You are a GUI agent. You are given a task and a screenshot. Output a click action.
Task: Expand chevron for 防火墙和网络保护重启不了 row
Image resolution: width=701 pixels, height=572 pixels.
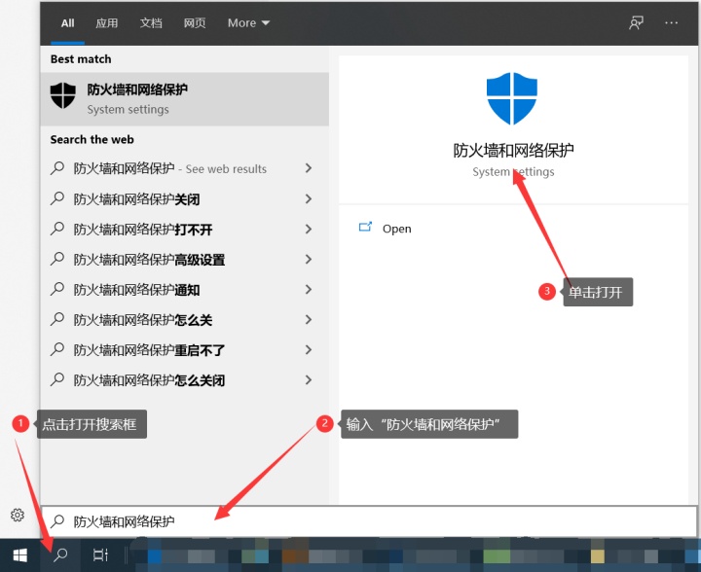(309, 349)
